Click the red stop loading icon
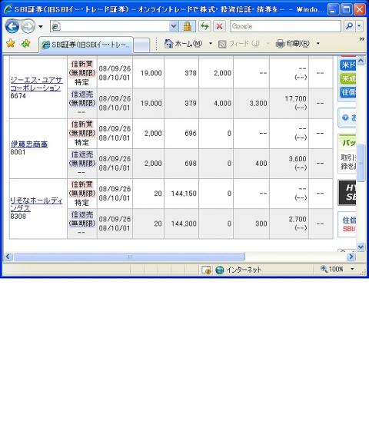Image resolution: width=369 pixels, height=421 pixels. [219, 26]
